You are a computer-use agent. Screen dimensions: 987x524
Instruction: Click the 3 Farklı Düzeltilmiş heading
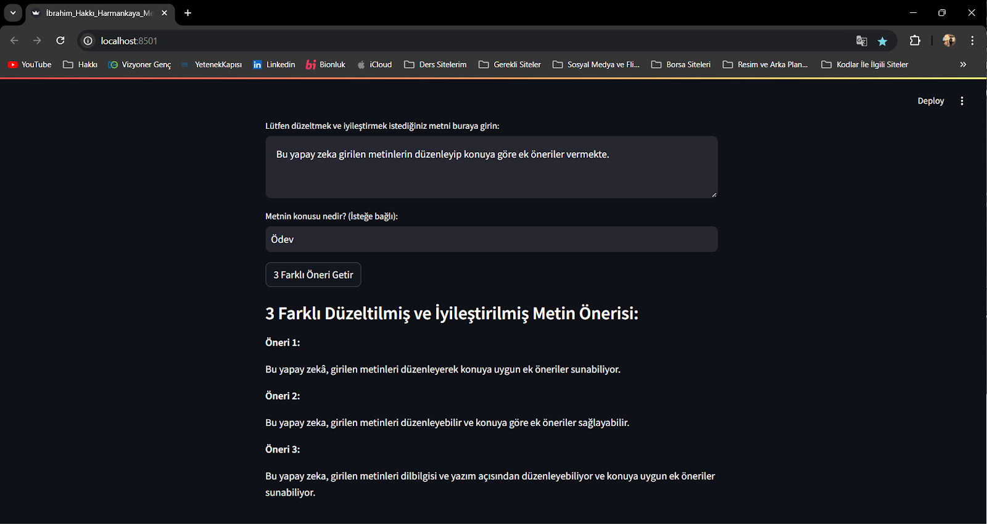coord(452,313)
